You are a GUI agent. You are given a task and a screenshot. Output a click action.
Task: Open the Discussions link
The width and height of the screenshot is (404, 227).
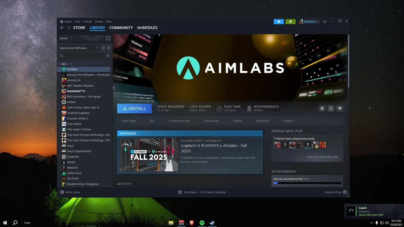tap(211, 121)
